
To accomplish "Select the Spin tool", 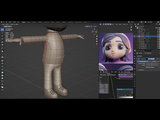I will tap(2, 75).
